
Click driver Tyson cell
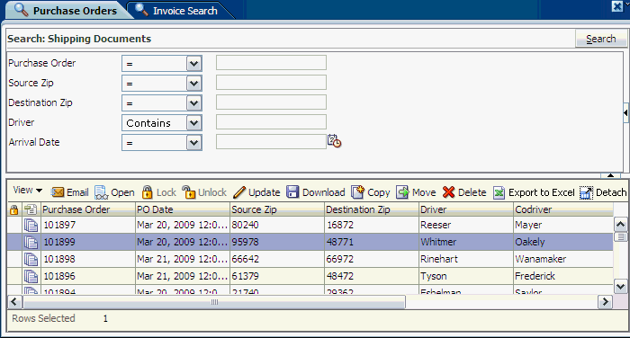pos(466,276)
